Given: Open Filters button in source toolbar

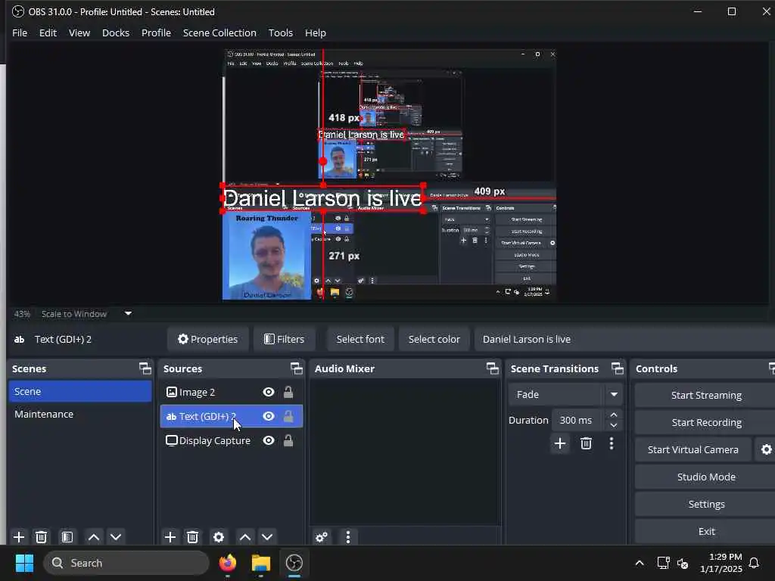Looking at the screenshot, I should tap(285, 339).
